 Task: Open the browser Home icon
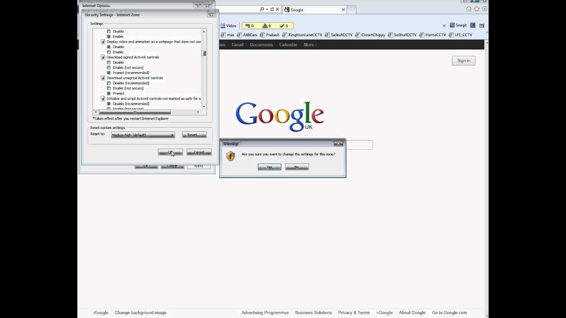(469, 9)
